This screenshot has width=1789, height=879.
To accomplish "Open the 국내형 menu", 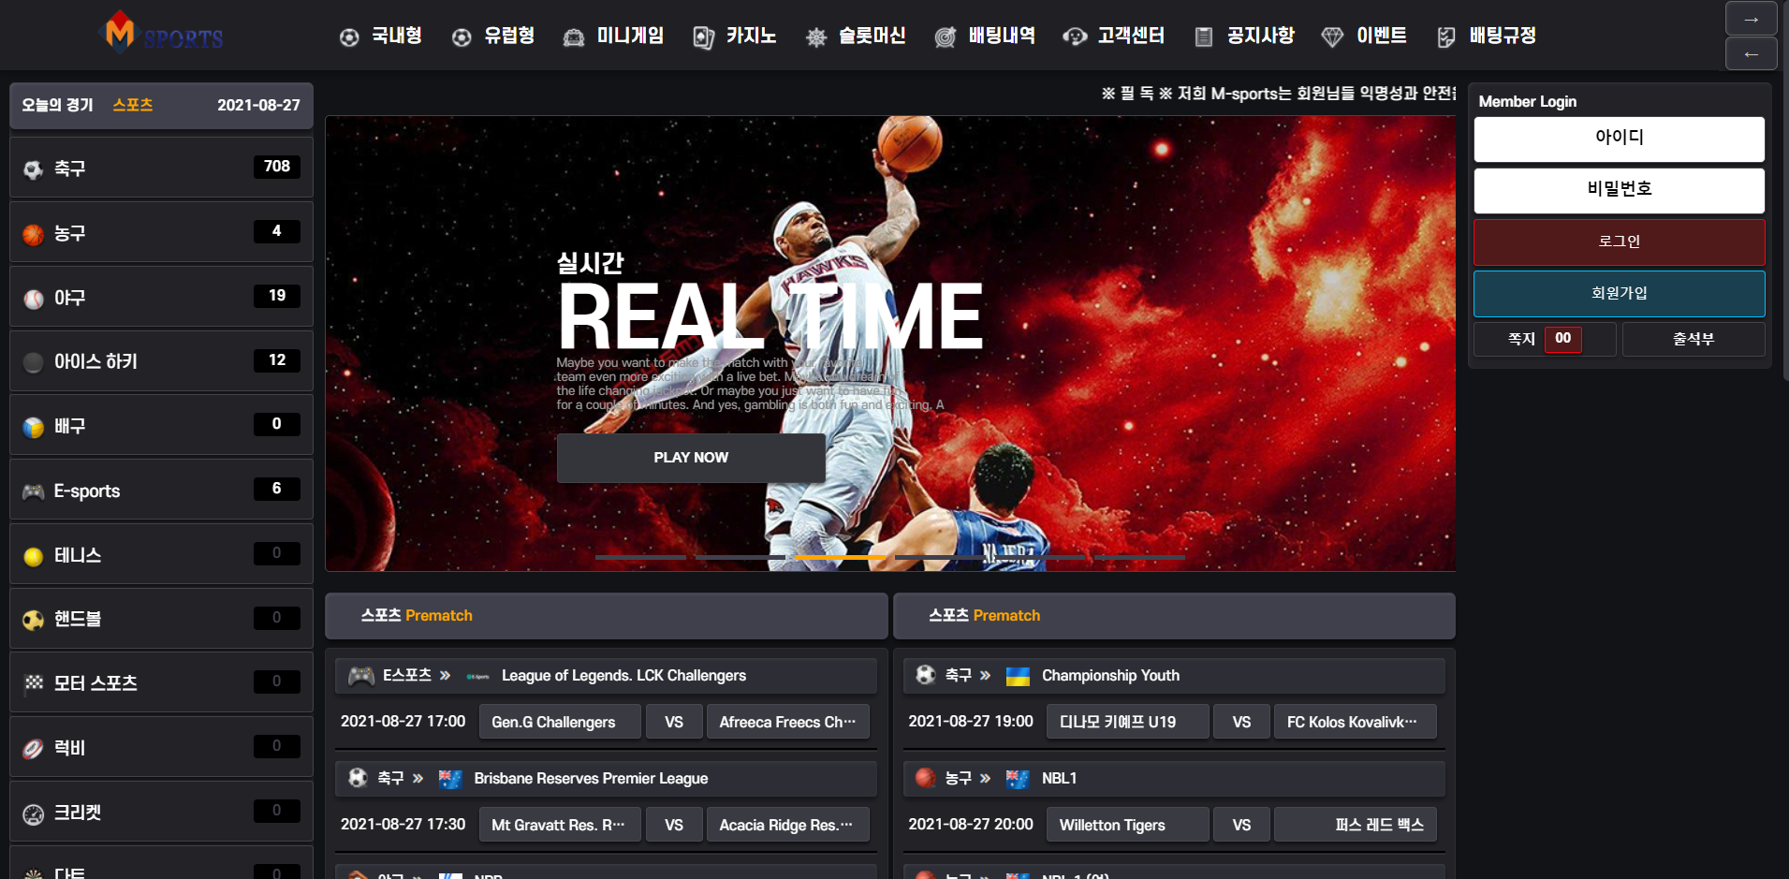I will (381, 36).
